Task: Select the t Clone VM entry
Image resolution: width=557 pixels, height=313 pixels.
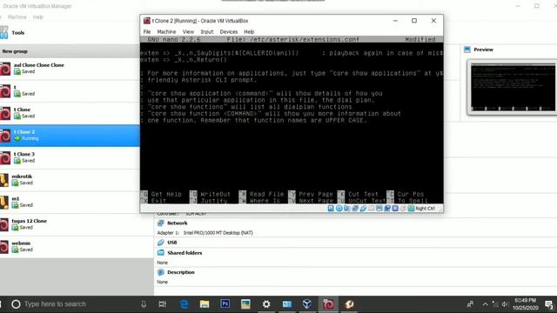Action: [x=70, y=113]
